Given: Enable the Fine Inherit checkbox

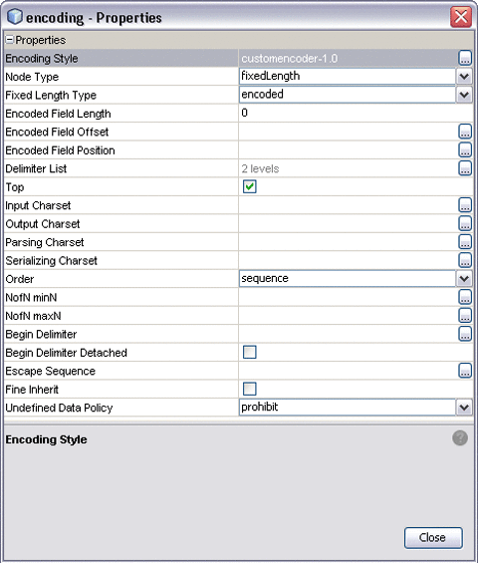Looking at the screenshot, I should (x=249, y=389).
